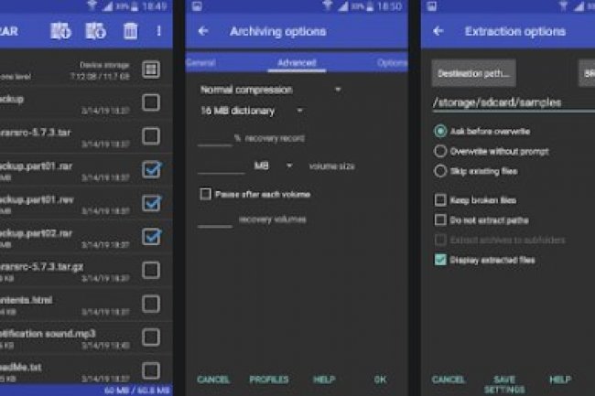595x396 pixels.
Task: Open the three-dot overflow menu
Action: pyautogui.click(x=159, y=31)
